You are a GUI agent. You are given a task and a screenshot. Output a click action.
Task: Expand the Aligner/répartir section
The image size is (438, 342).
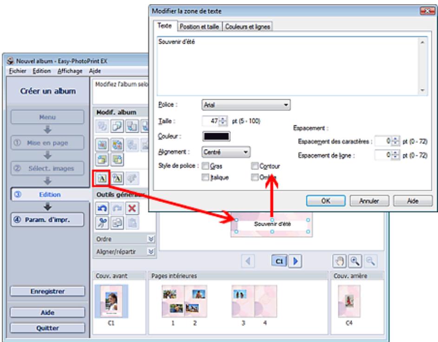pyautogui.click(x=151, y=252)
